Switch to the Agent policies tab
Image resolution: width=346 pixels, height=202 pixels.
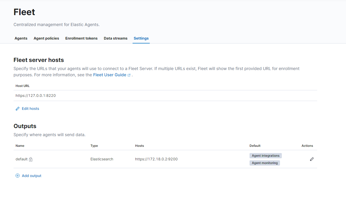pyautogui.click(x=46, y=38)
